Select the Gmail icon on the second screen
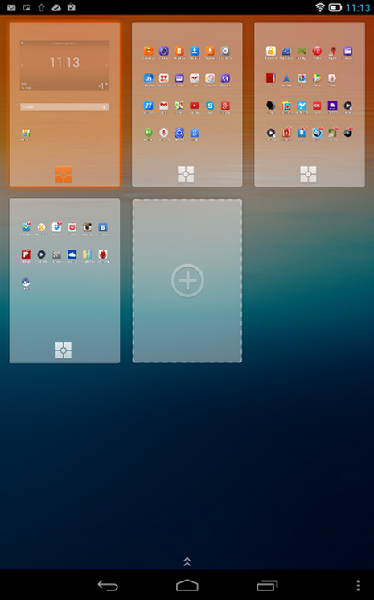Screen dimensions: 374x600 click(195, 78)
